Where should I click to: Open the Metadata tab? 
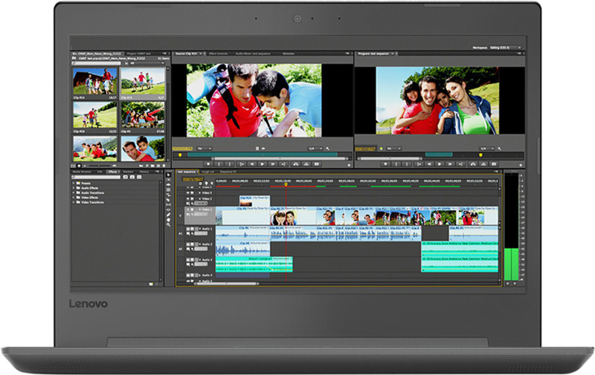click(x=289, y=53)
